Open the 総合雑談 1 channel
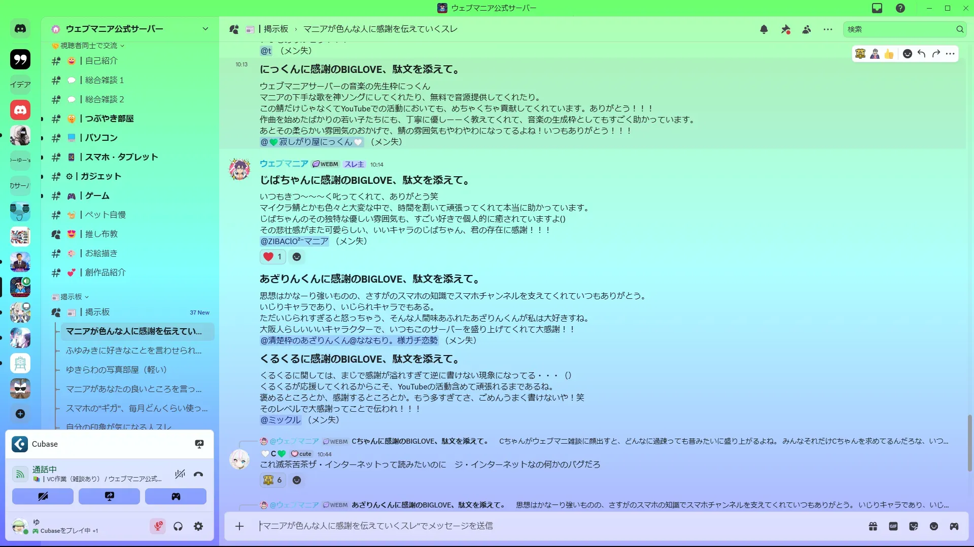974x547 pixels. (105, 80)
